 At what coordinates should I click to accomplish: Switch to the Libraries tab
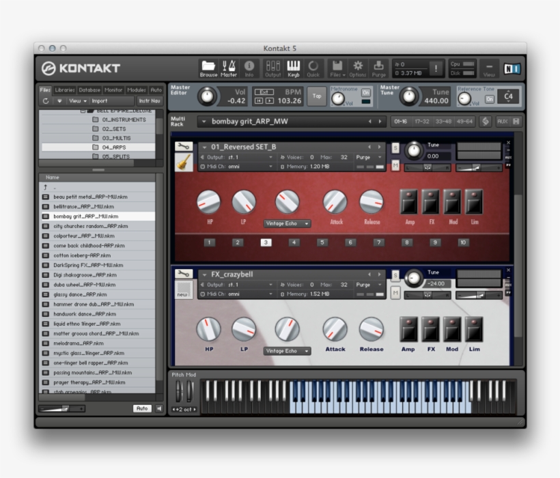[66, 89]
